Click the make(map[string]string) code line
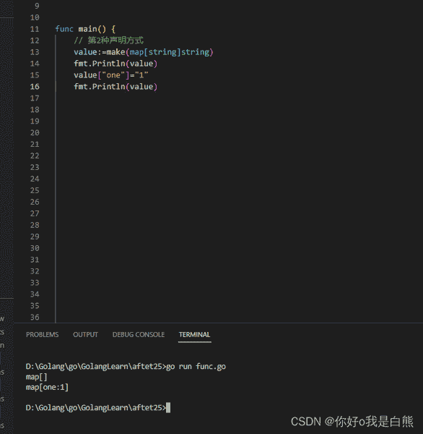Image resolution: width=423 pixels, height=434 pixels. click(x=144, y=52)
